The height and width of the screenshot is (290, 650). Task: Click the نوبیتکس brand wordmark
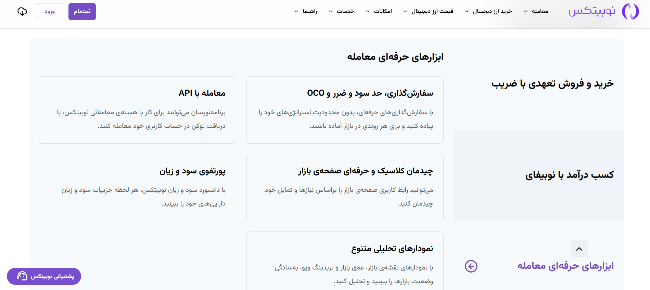[x=592, y=11]
